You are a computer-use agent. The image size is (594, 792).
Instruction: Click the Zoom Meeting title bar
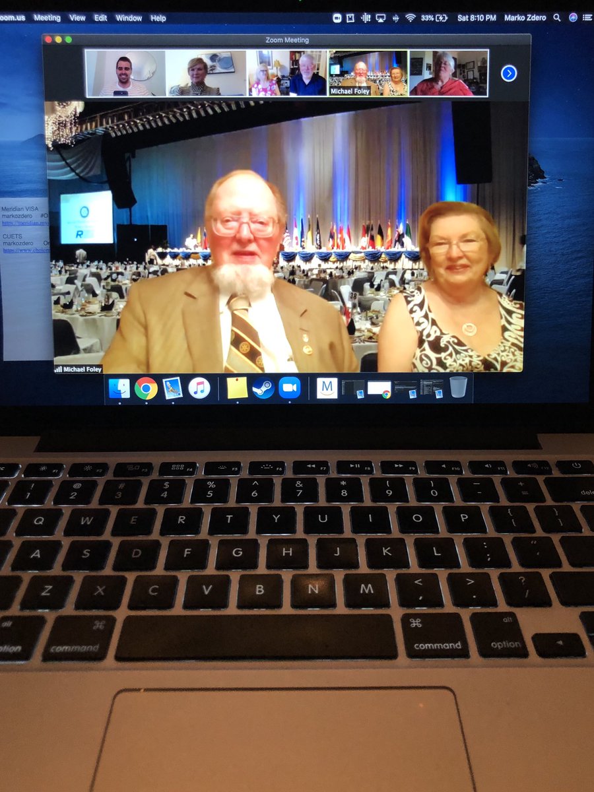(x=286, y=40)
